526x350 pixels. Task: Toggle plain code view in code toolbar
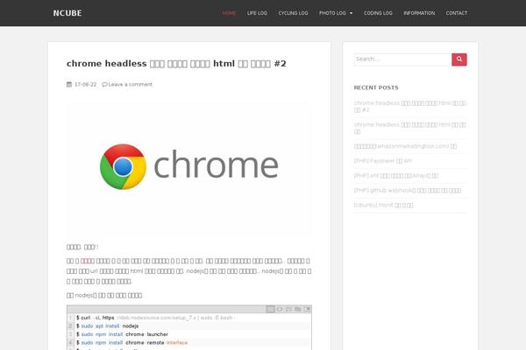280,309
